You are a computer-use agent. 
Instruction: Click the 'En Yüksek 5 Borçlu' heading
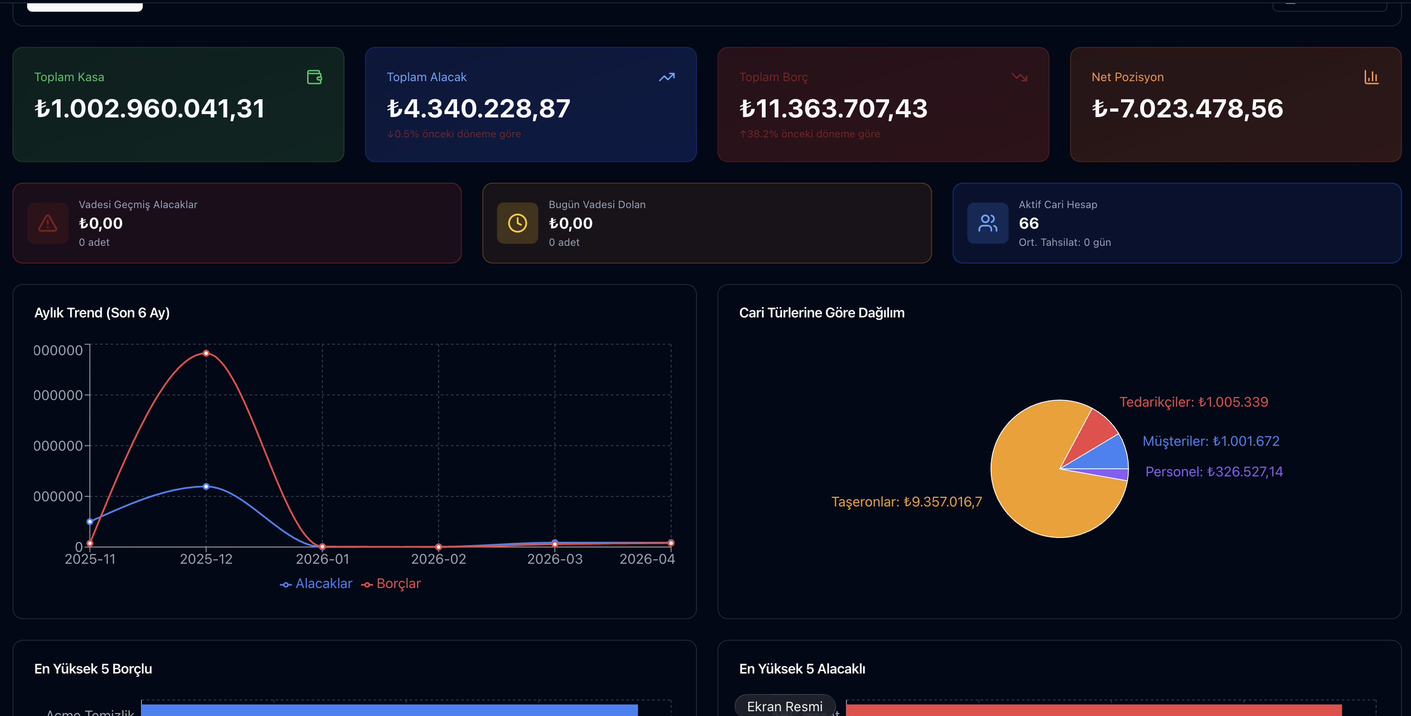(x=93, y=669)
